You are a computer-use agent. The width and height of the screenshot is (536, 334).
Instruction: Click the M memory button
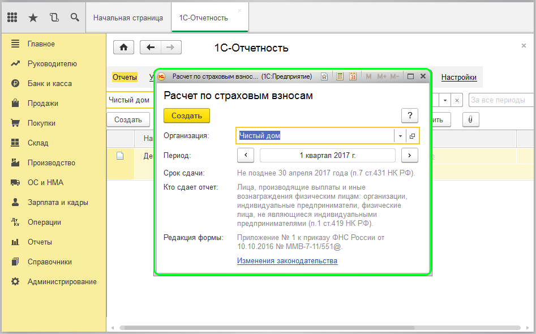[368, 76]
